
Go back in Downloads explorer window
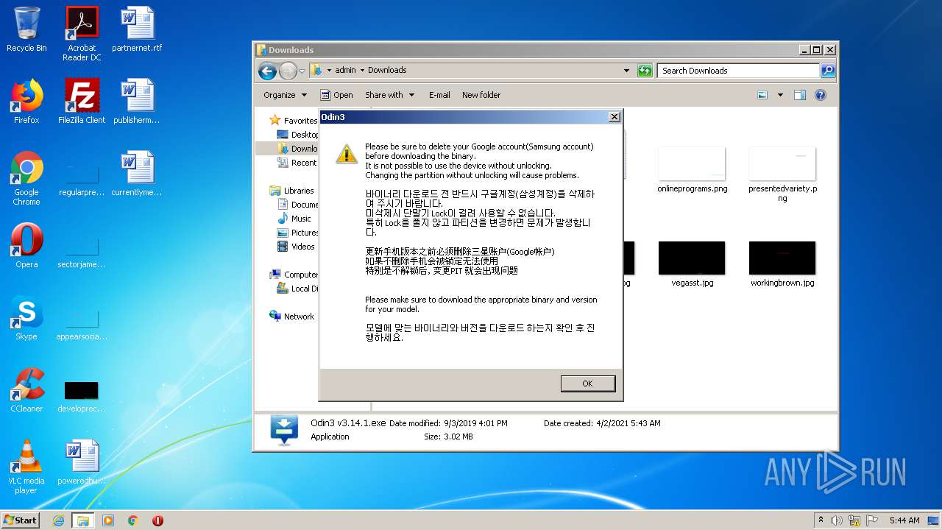267,71
